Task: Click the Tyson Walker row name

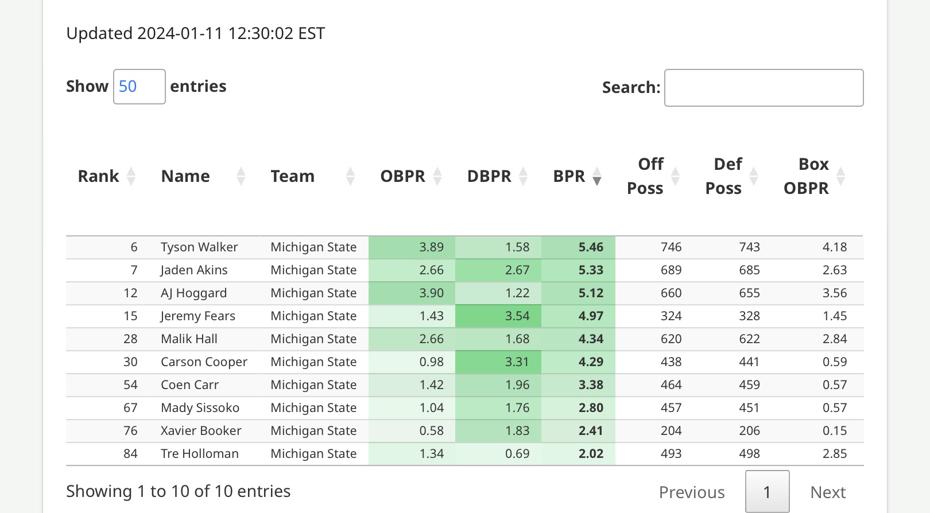Action: pos(199,247)
